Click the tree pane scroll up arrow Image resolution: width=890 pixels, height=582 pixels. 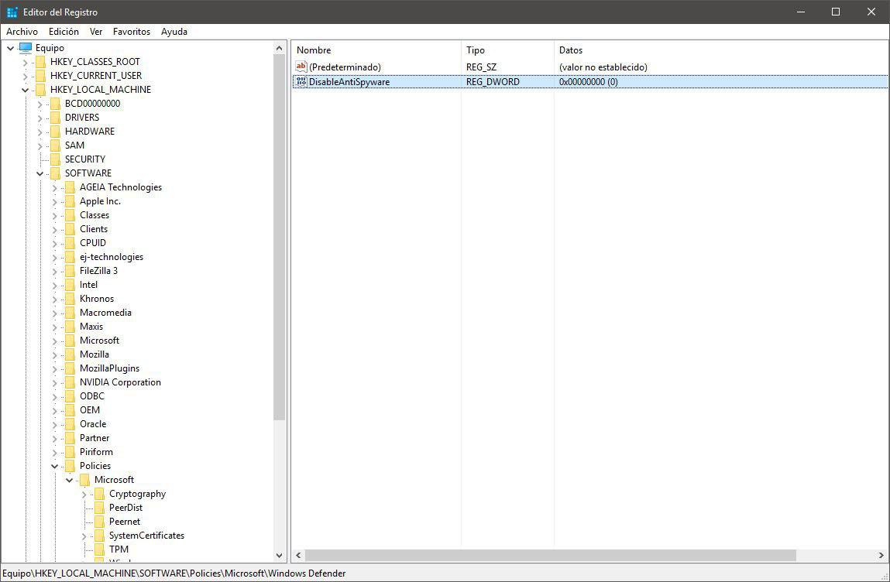click(280, 48)
